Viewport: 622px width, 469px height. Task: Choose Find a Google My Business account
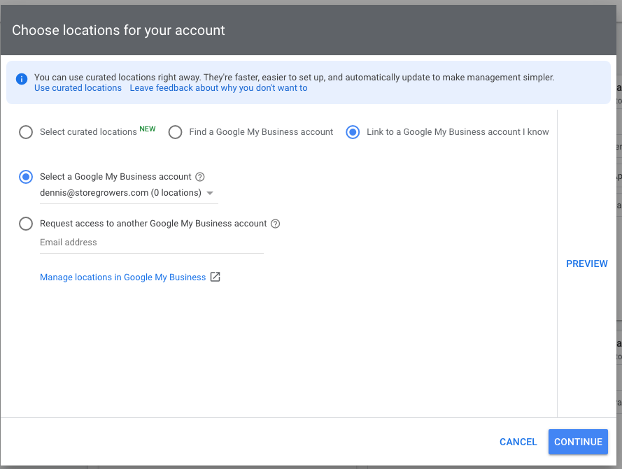coord(175,132)
